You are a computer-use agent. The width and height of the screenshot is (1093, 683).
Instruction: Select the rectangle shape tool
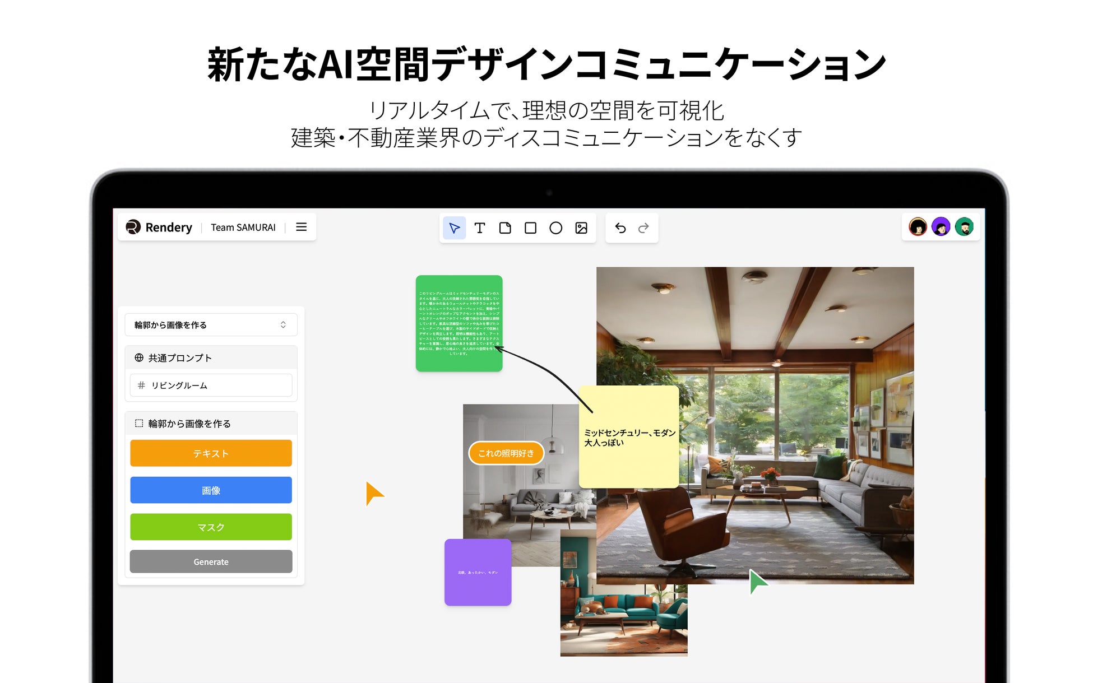(530, 228)
